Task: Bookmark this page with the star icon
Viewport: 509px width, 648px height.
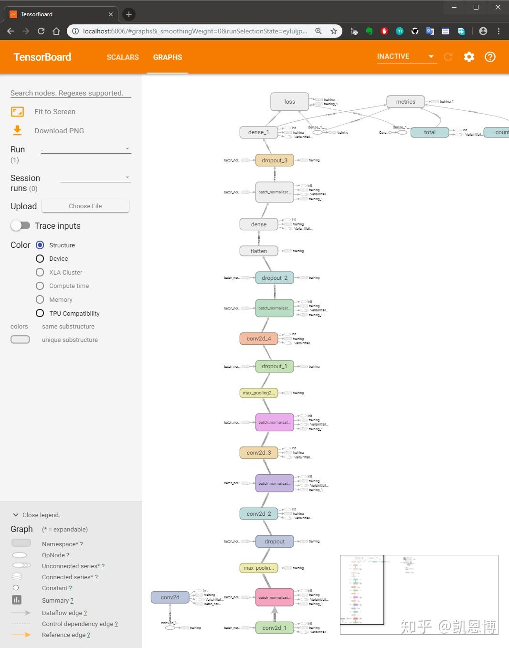Action: point(333,31)
